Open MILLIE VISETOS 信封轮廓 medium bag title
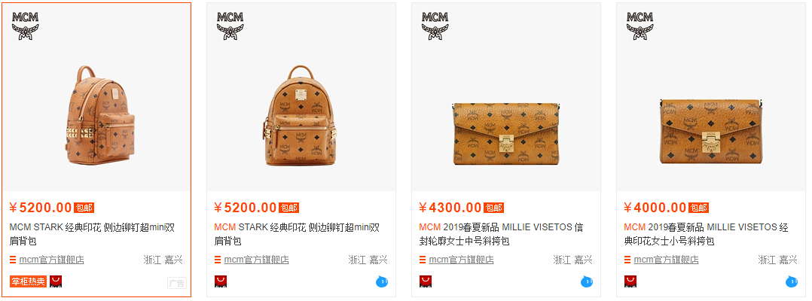Viewport: 812px width, 301px height. click(502, 234)
